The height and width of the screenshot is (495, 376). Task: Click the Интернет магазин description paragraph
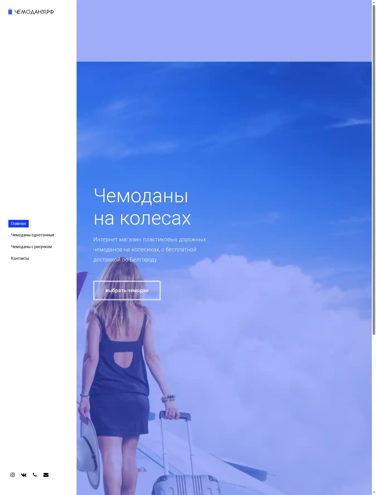150,249
